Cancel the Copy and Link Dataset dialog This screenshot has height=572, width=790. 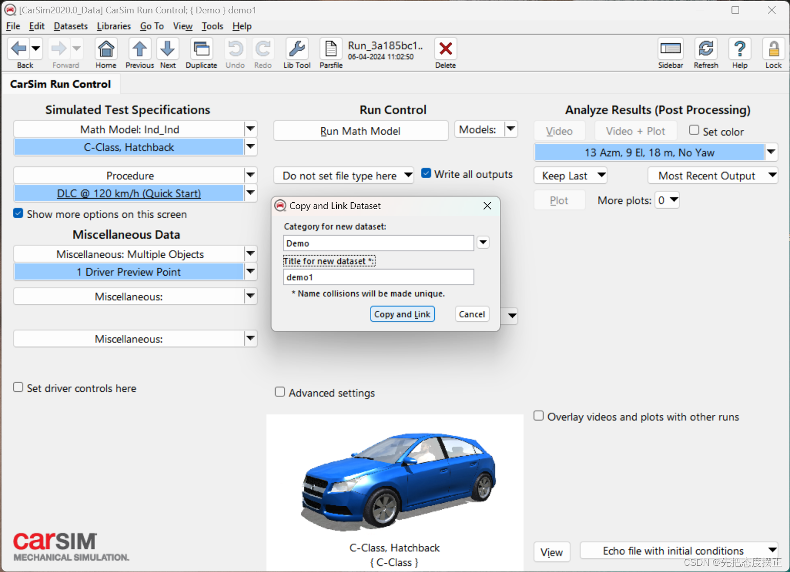(x=472, y=314)
